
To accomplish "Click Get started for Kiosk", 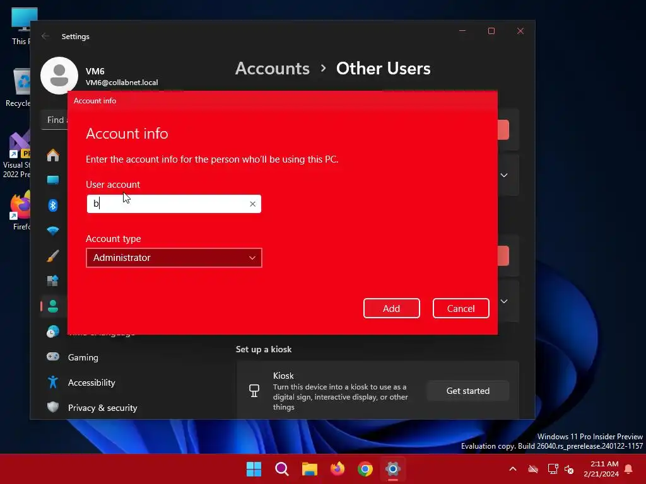I will pyautogui.click(x=467, y=391).
